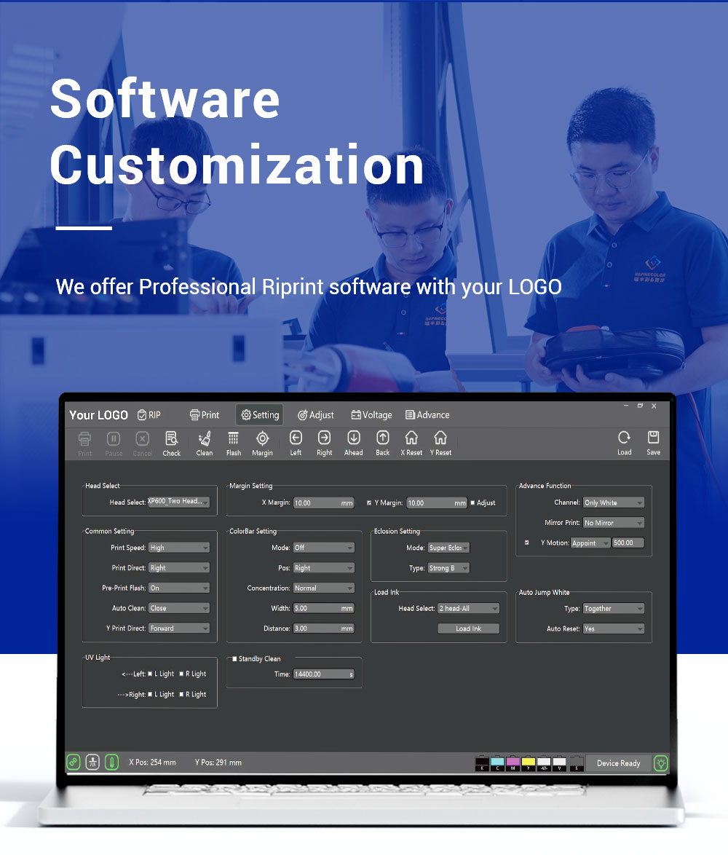Switch to the Adjust tab
Image resolution: width=728 pixels, height=855 pixels.
point(316,415)
